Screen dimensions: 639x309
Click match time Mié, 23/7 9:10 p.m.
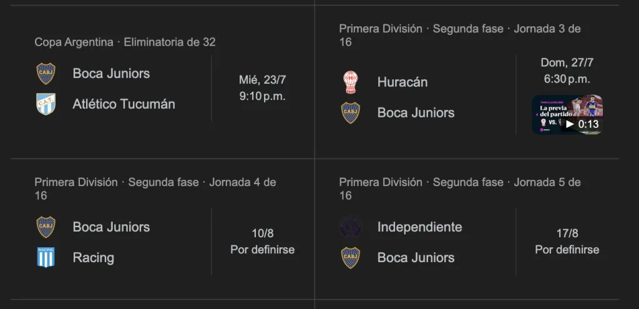(x=262, y=88)
